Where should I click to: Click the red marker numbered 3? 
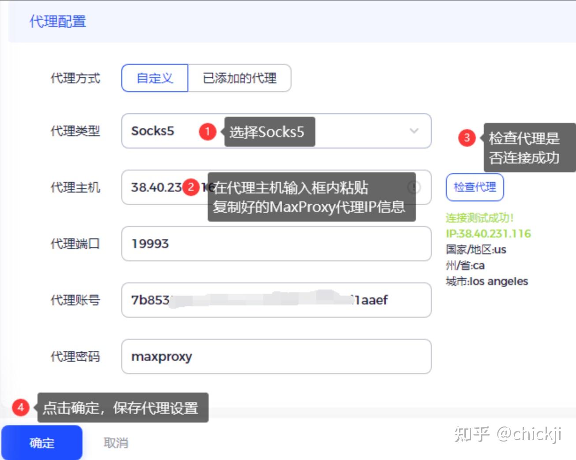(x=466, y=138)
